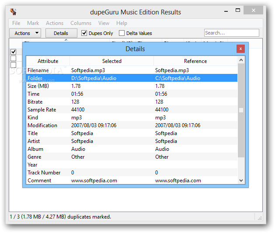Select the Track Number attribute row
Viewport: 275px width, 233px height.
pos(132,173)
